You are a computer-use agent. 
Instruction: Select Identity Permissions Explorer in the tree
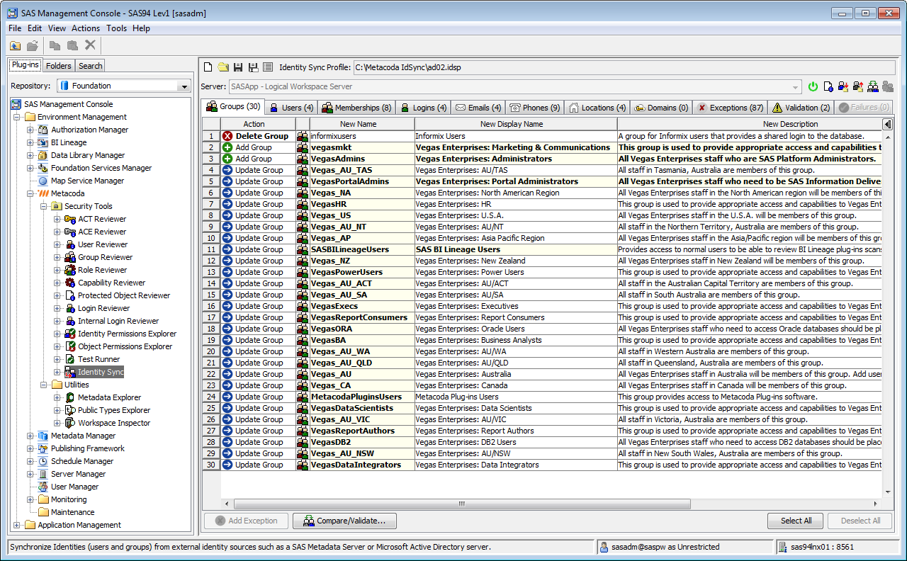pos(127,334)
